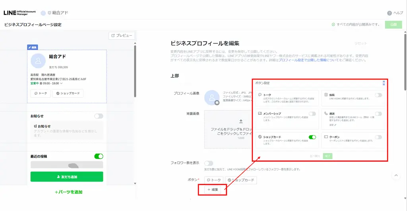
Task: Click the ビジネスプロフィールページ設定 page title
Action: (33, 25)
